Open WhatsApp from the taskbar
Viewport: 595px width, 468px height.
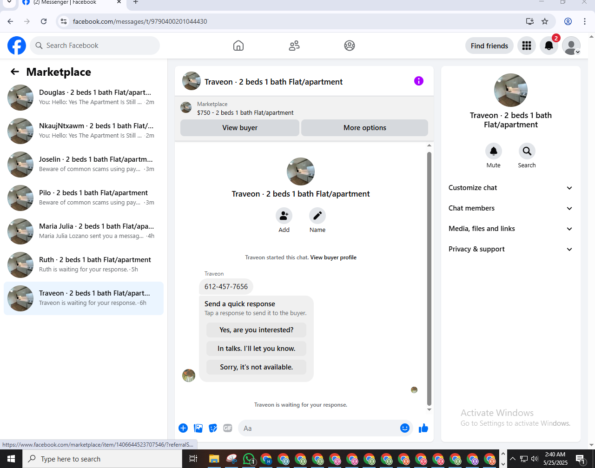tap(249, 459)
